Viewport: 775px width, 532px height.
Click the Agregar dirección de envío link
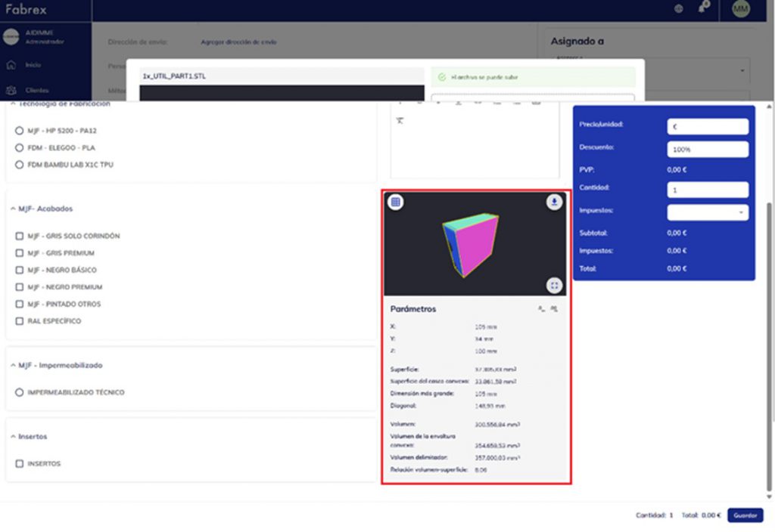point(238,42)
